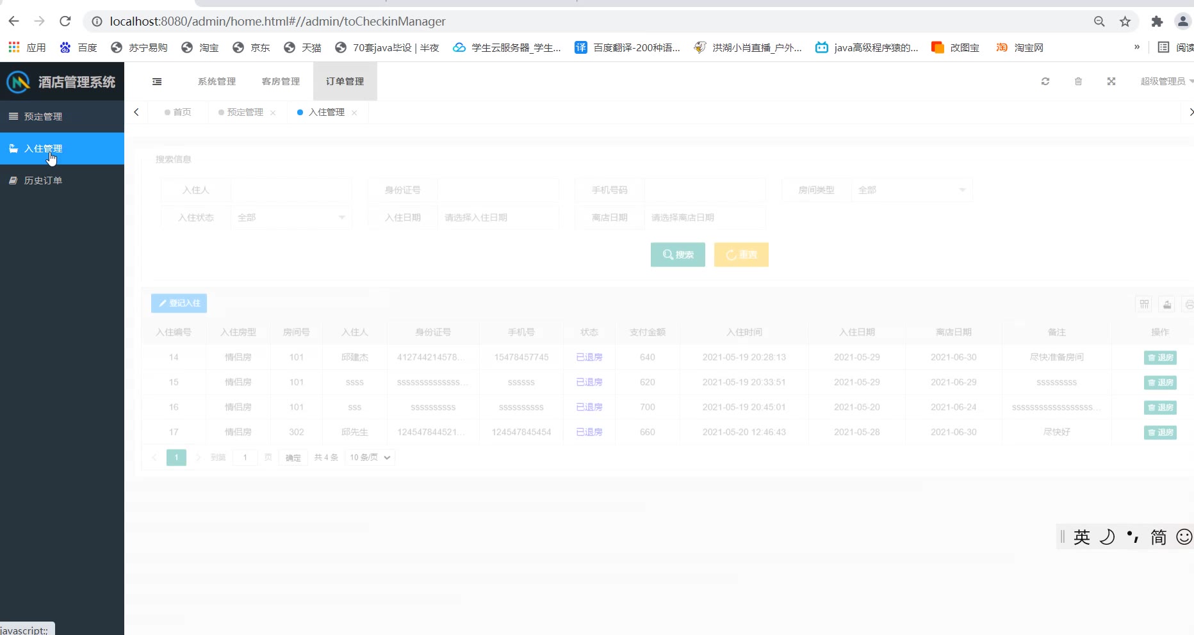Screen dimensions: 1194x635
Task: Click the export icon above table
Action: (x=1167, y=304)
